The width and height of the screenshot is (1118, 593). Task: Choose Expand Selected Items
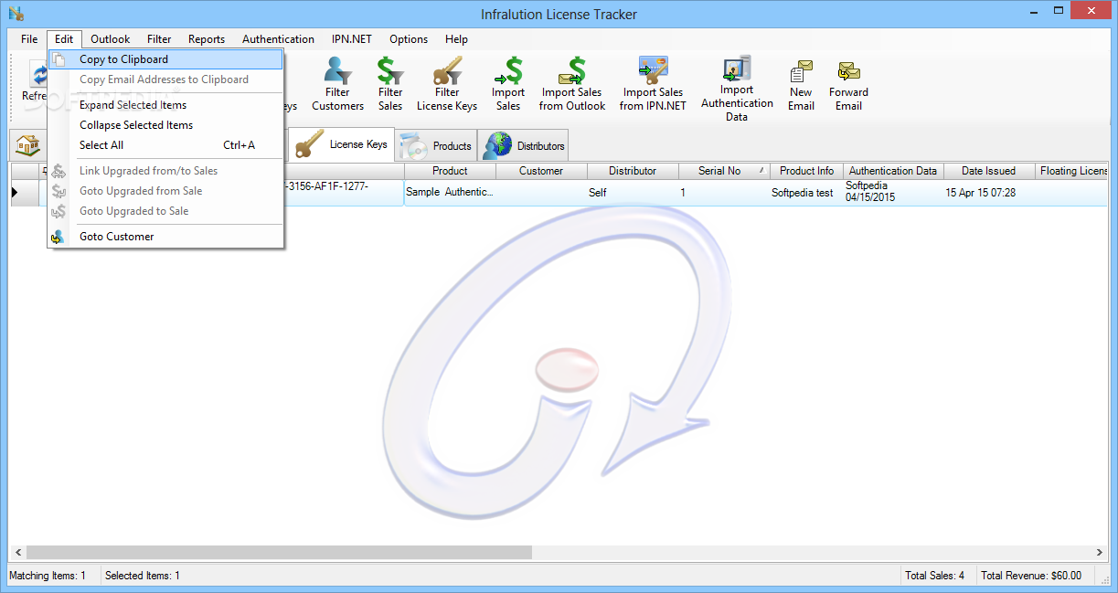click(x=165, y=105)
